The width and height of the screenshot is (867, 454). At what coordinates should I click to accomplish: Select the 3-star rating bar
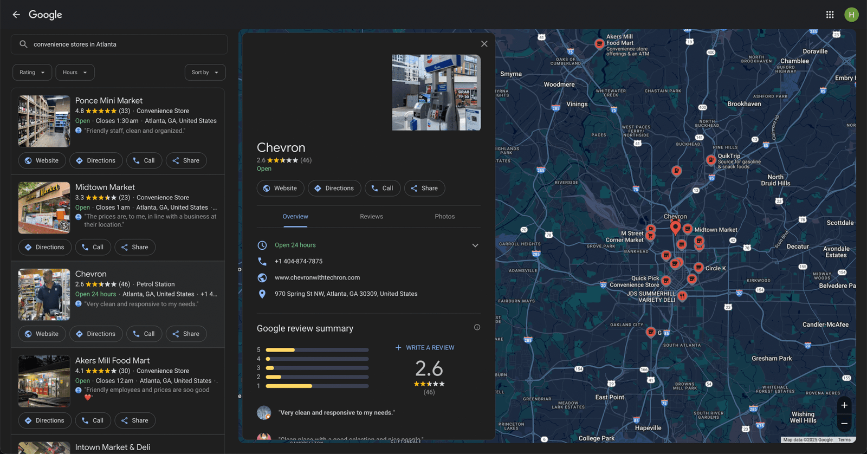point(317,368)
